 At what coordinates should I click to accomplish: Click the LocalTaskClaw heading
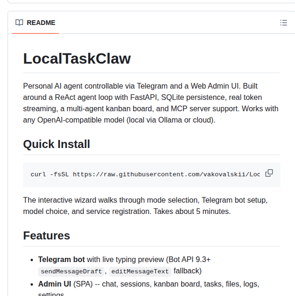tap(77, 58)
